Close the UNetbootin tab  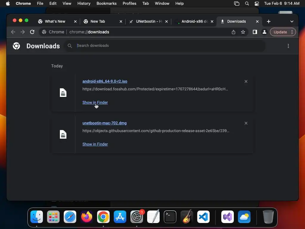click(166, 21)
